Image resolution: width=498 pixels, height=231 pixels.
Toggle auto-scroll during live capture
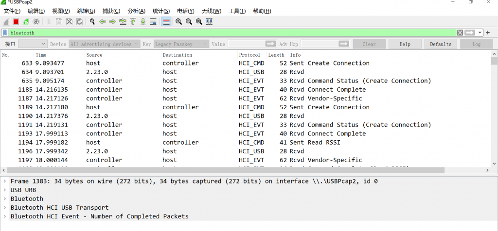click(153, 21)
